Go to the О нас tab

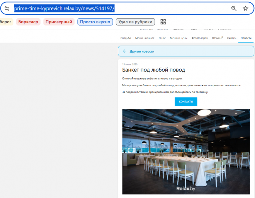(x=162, y=38)
